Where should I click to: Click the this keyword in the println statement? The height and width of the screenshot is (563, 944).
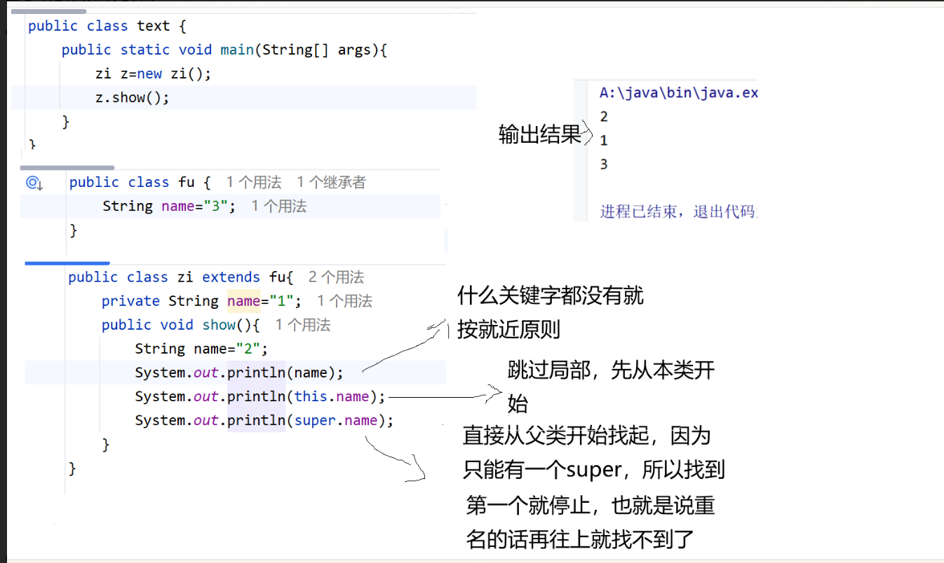[x=310, y=396]
